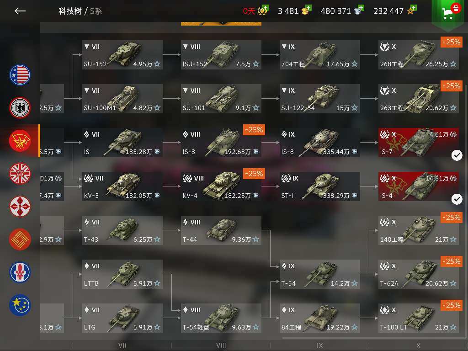Select the USA nation flag icon

coord(20,75)
